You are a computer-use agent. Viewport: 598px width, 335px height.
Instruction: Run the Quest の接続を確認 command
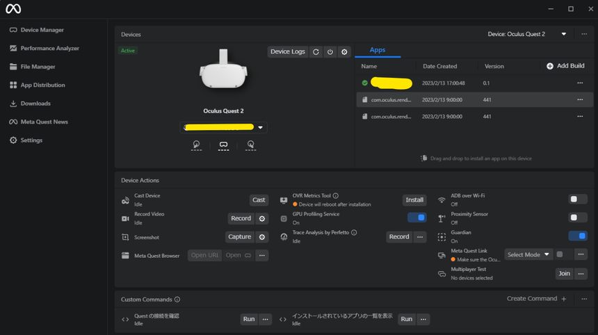[x=249, y=320]
